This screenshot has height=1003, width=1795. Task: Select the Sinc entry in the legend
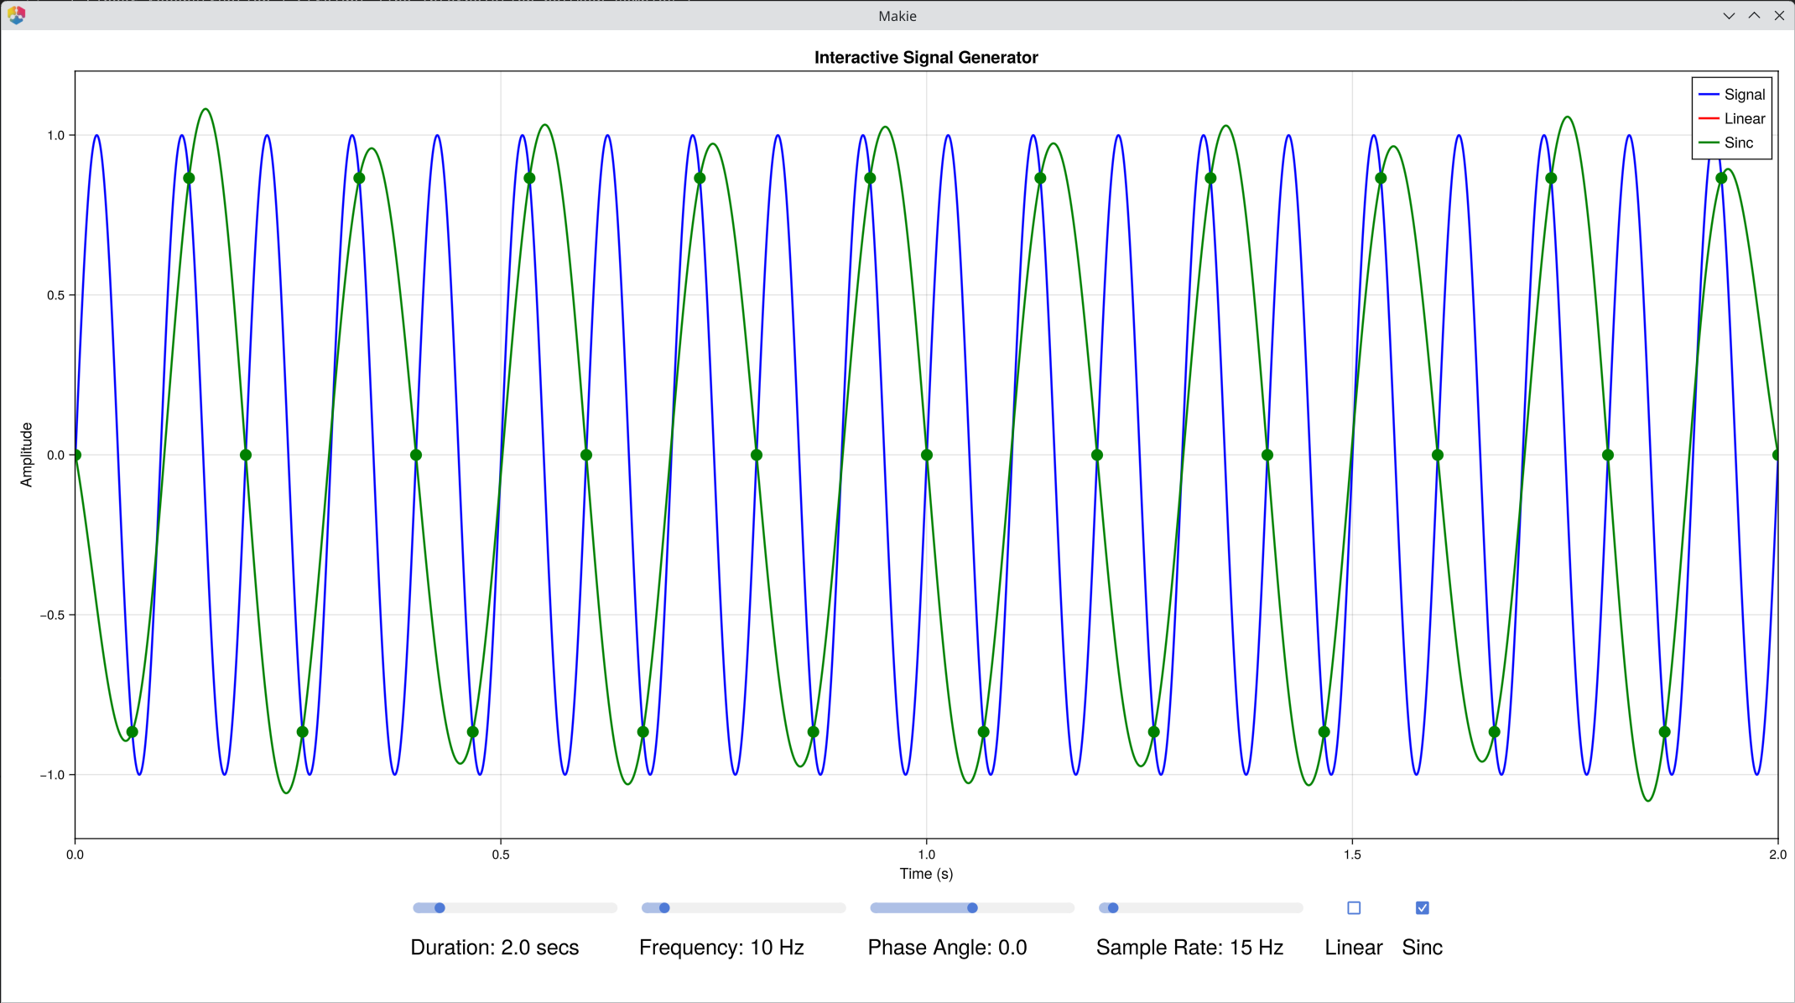(x=1738, y=143)
